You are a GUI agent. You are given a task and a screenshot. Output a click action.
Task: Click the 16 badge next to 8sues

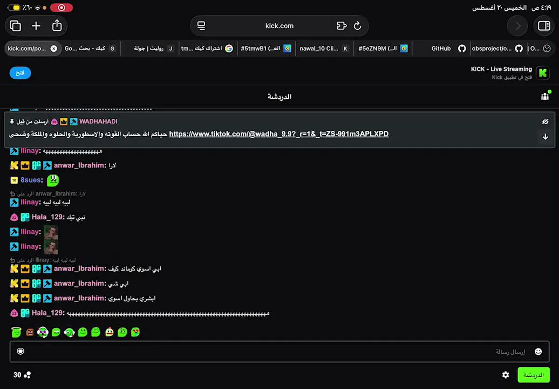pyautogui.click(x=14, y=180)
